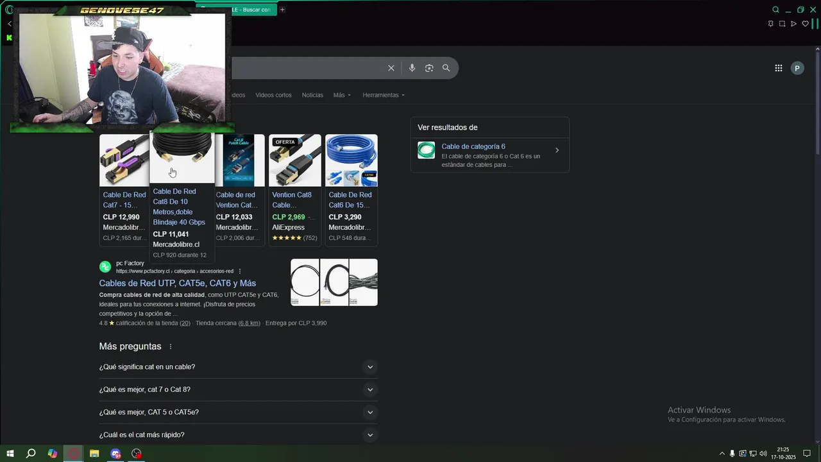Viewport: 821px width, 462px height.
Task: Open File Explorer from the taskbar
Action: click(x=94, y=454)
